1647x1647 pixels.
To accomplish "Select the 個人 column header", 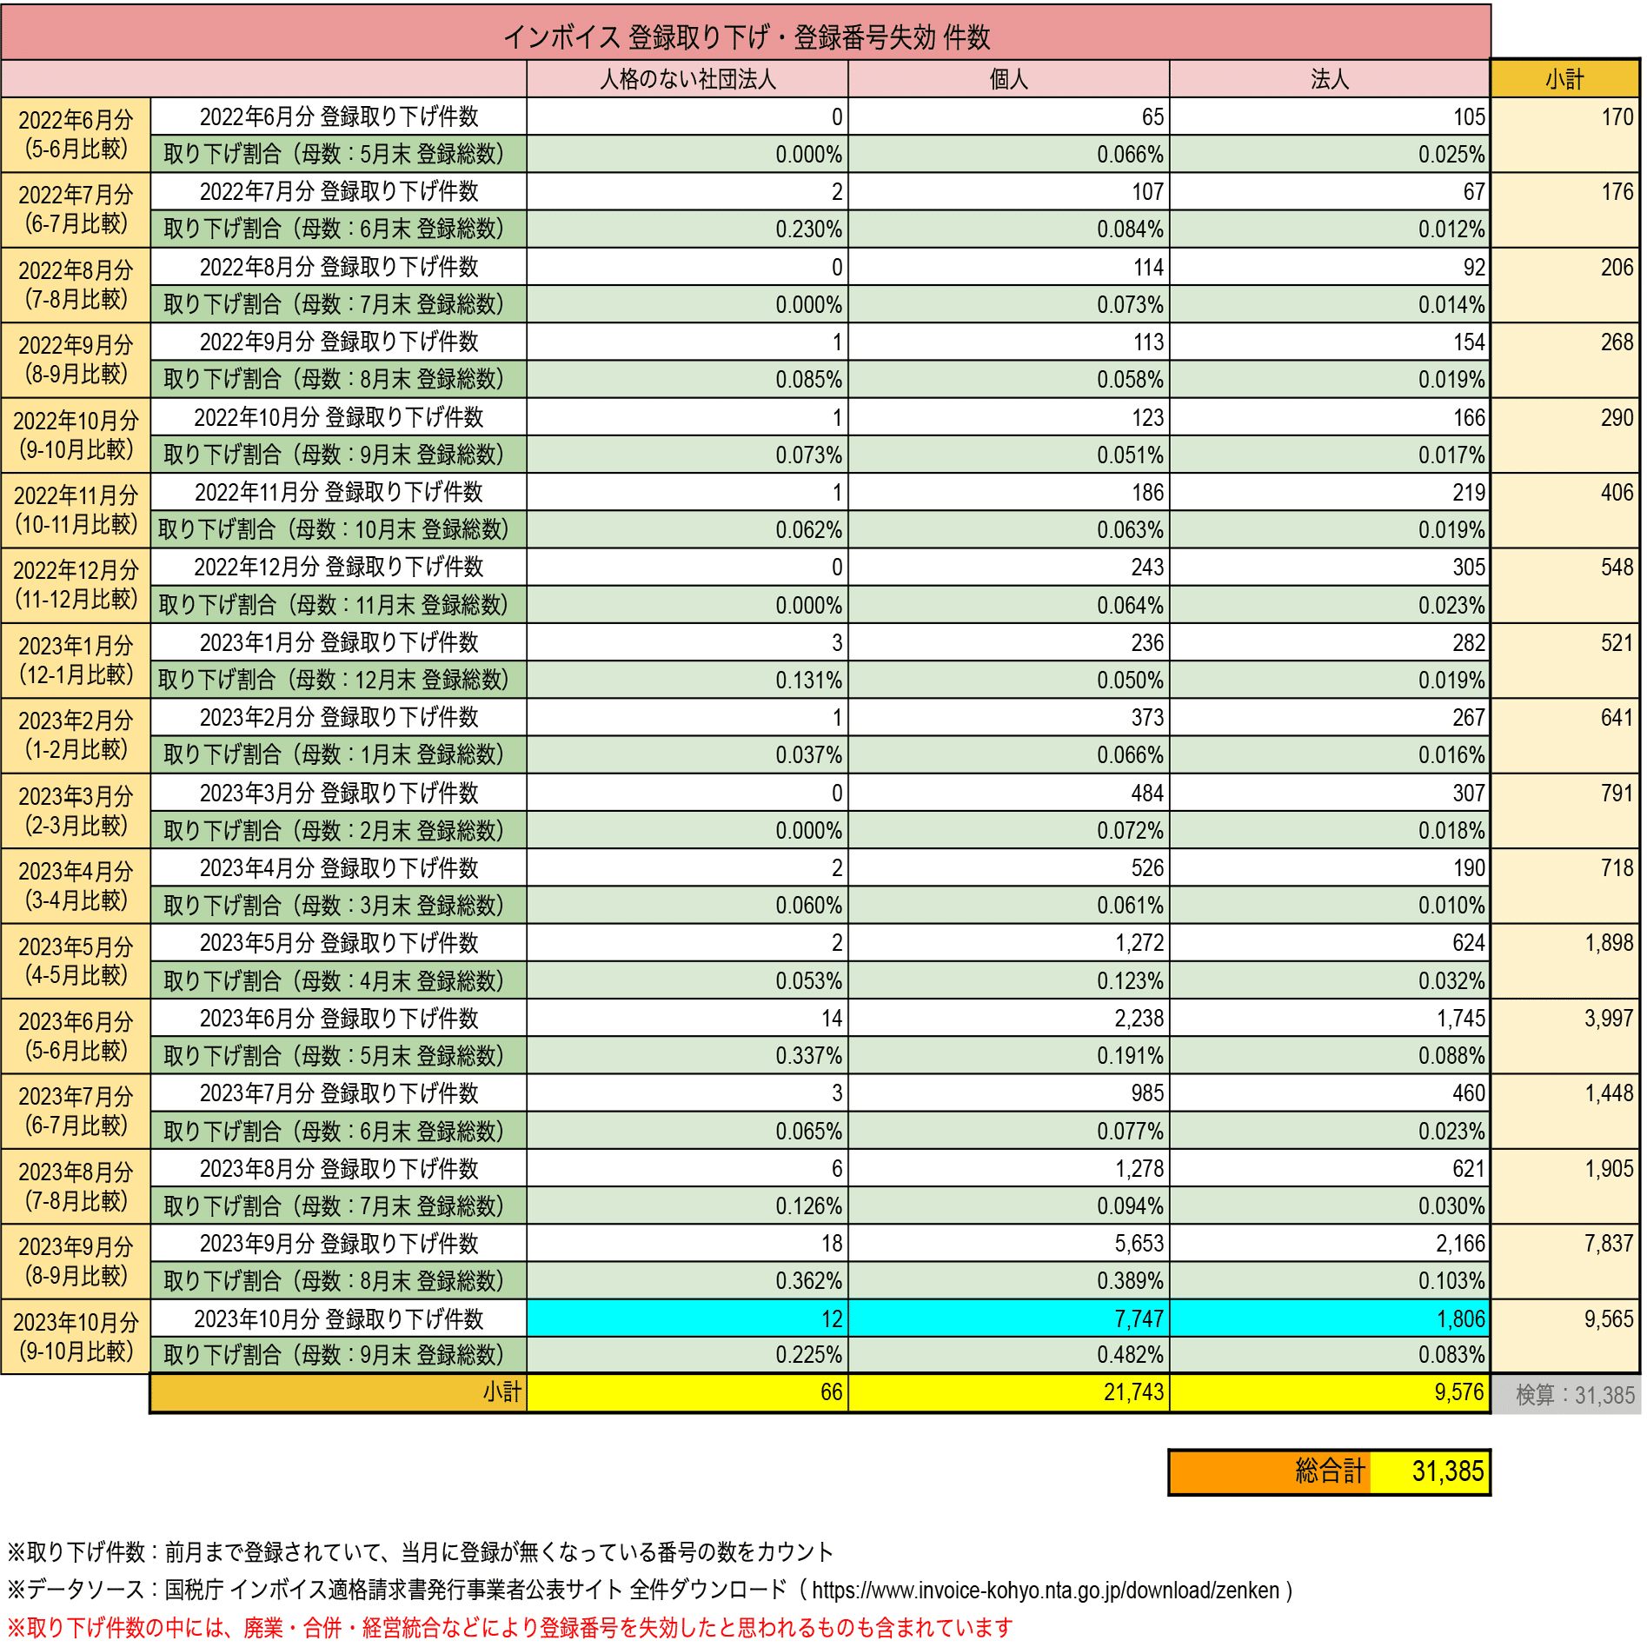I will click(x=1009, y=79).
